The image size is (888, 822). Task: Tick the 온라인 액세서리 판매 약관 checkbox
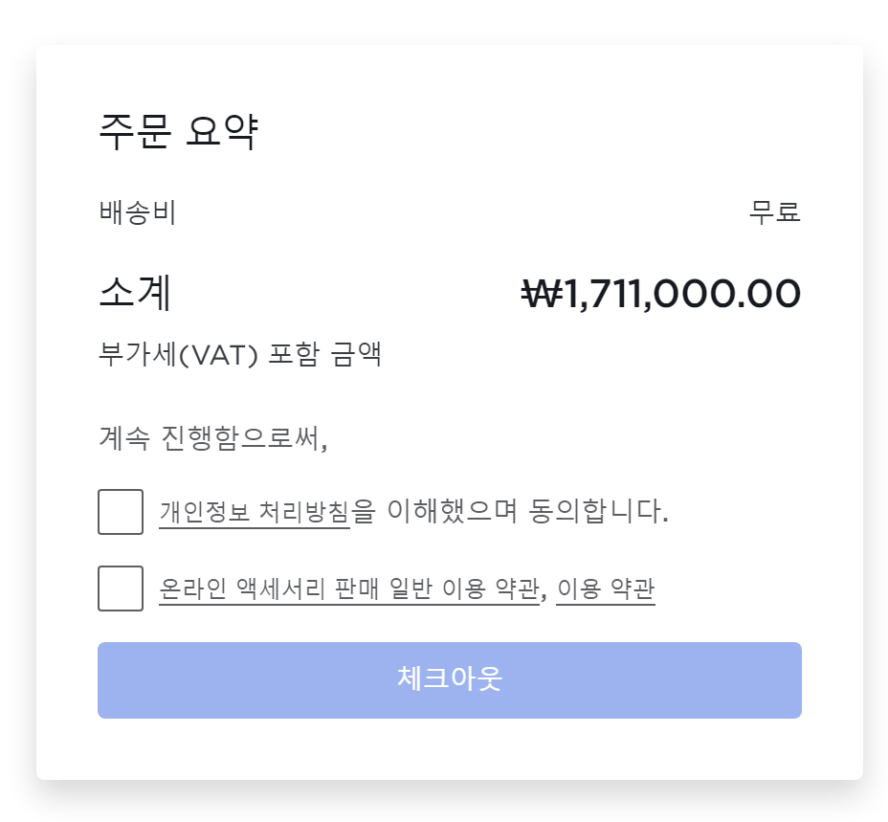click(x=121, y=589)
